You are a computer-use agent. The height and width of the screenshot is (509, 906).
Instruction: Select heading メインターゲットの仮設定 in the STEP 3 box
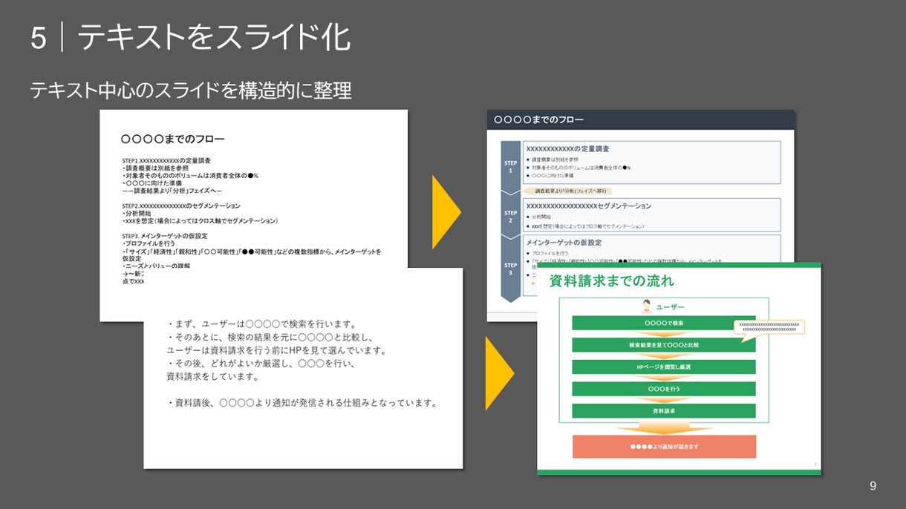click(x=564, y=243)
